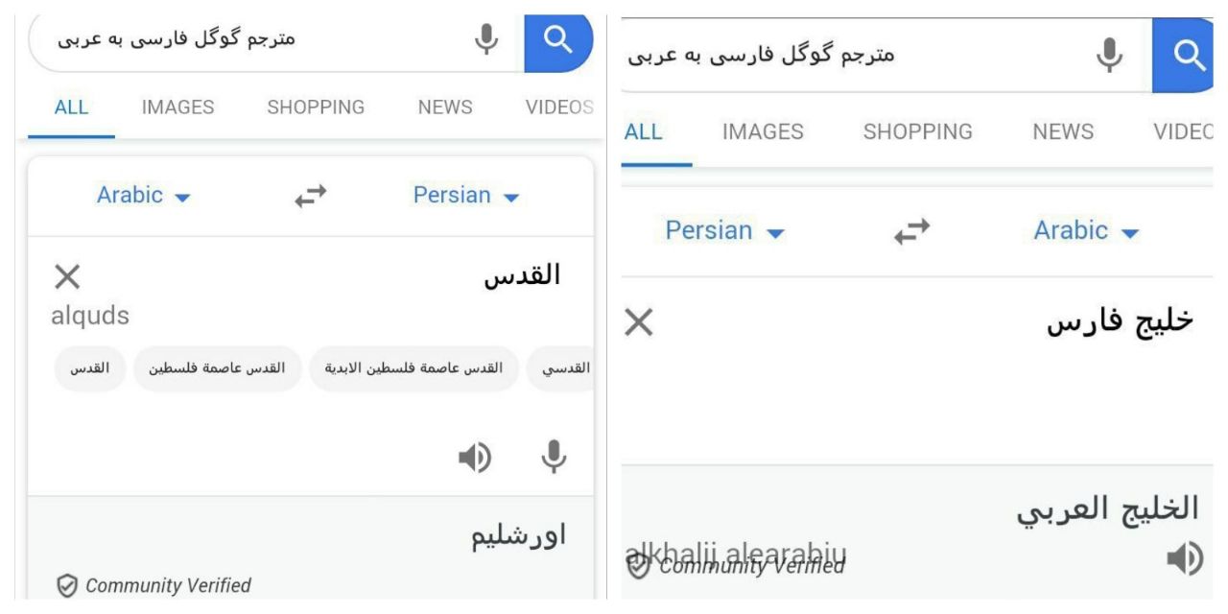Open the NEWS tab in right search
This screenshot has height=614, width=1228.
1063,132
